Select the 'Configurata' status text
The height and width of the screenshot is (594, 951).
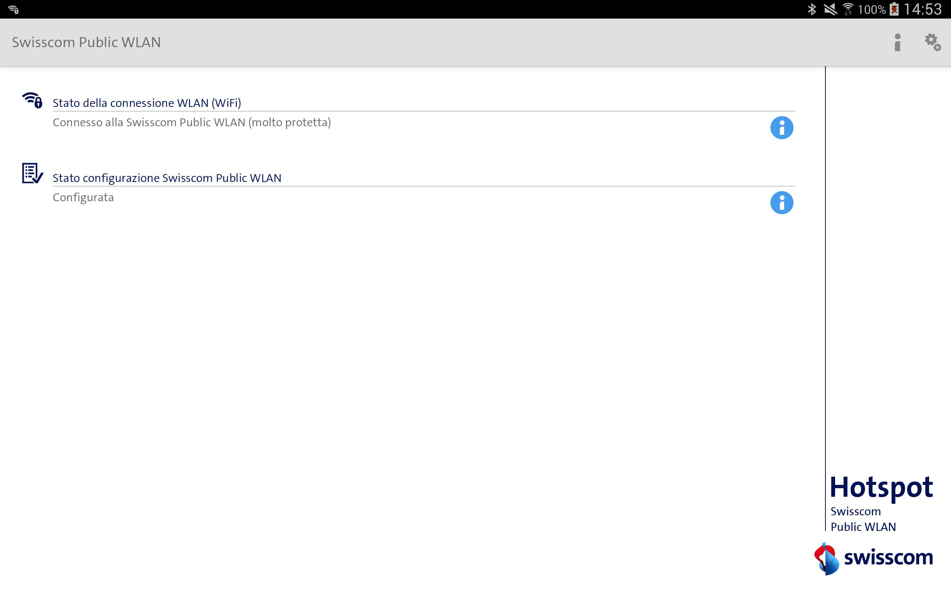pyautogui.click(x=83, y=197)
